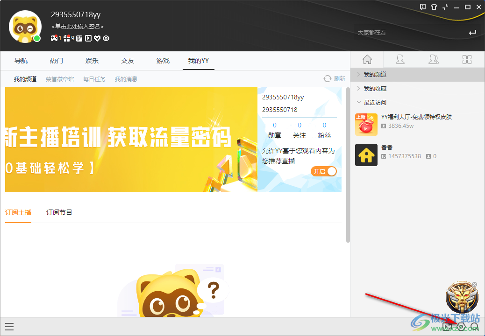Image resolution: width=485 pixels, height=336 pixels.
Task: Switch to the 交友 tab
Action: click(128, 61)
